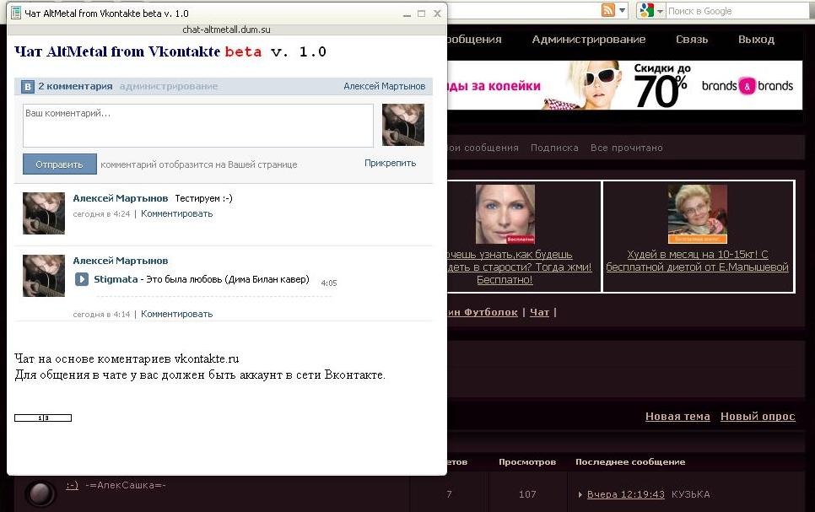The image size is (815, 512).
Task: Click avatar of the Тестируем :-) comment
Action: tap(44, 213)
